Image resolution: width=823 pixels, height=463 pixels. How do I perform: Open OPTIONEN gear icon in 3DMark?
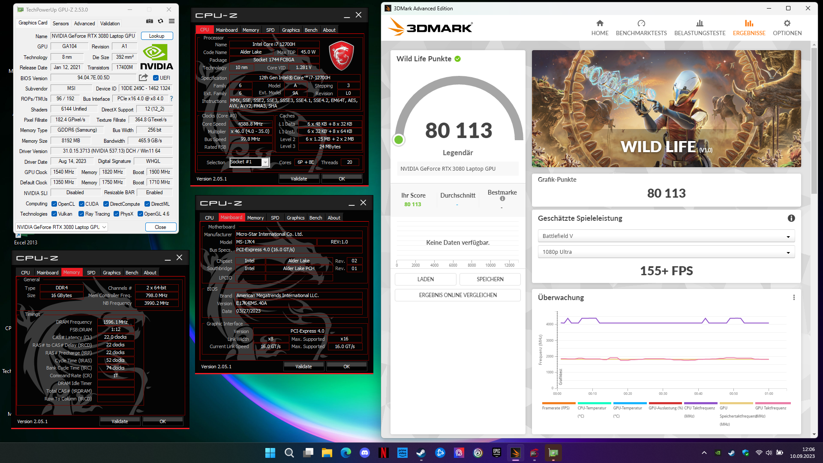click(787, 23)
